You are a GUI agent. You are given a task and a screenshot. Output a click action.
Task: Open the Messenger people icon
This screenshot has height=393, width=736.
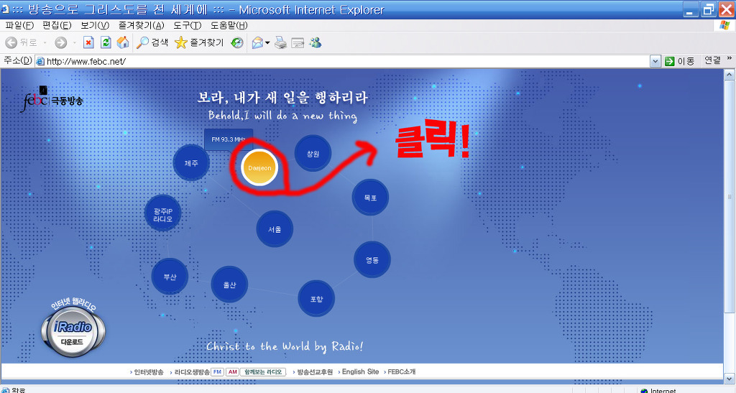(x=316, y=42)
